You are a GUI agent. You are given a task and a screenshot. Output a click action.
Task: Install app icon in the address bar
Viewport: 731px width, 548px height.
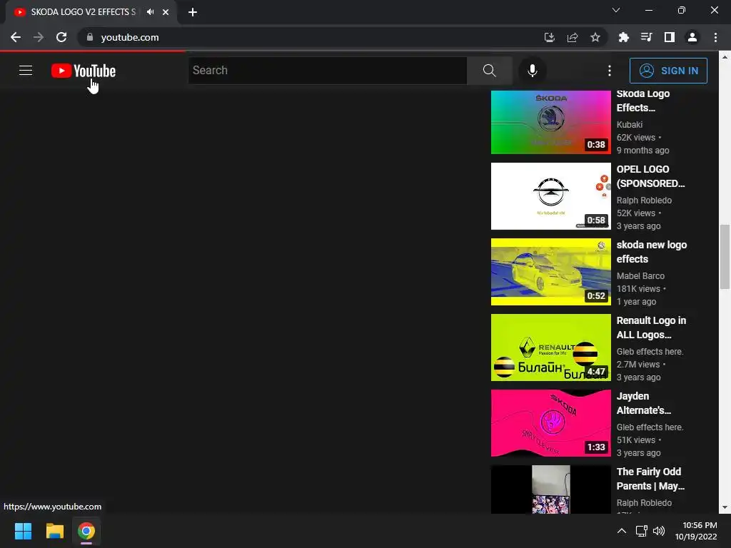(x=550, y=37)
